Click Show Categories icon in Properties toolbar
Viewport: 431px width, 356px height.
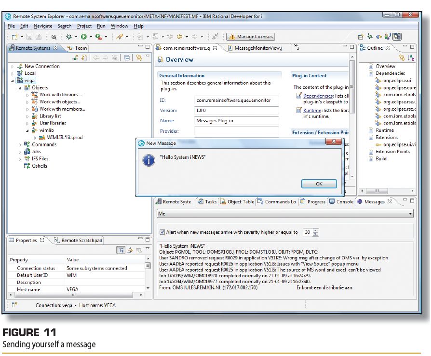click(x=121, y=250)
